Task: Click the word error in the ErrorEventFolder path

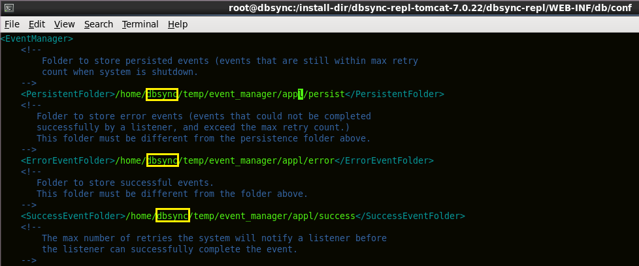Action: pyautogui.click(x=320, y=160)
